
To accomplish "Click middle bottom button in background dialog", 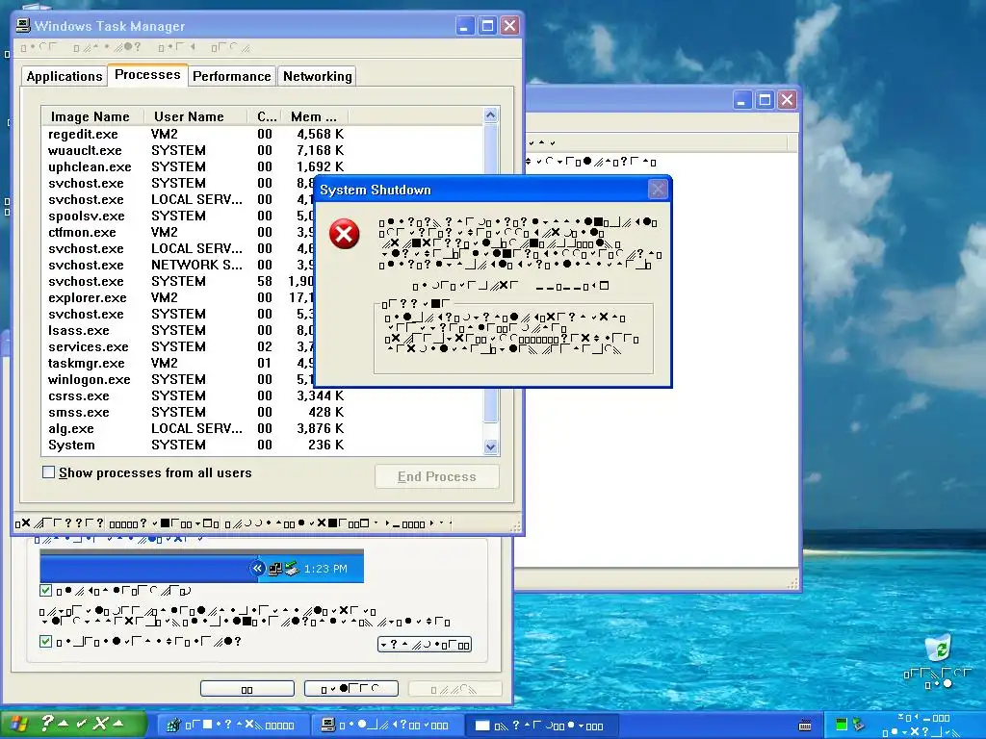I will [x=350, y=689].
